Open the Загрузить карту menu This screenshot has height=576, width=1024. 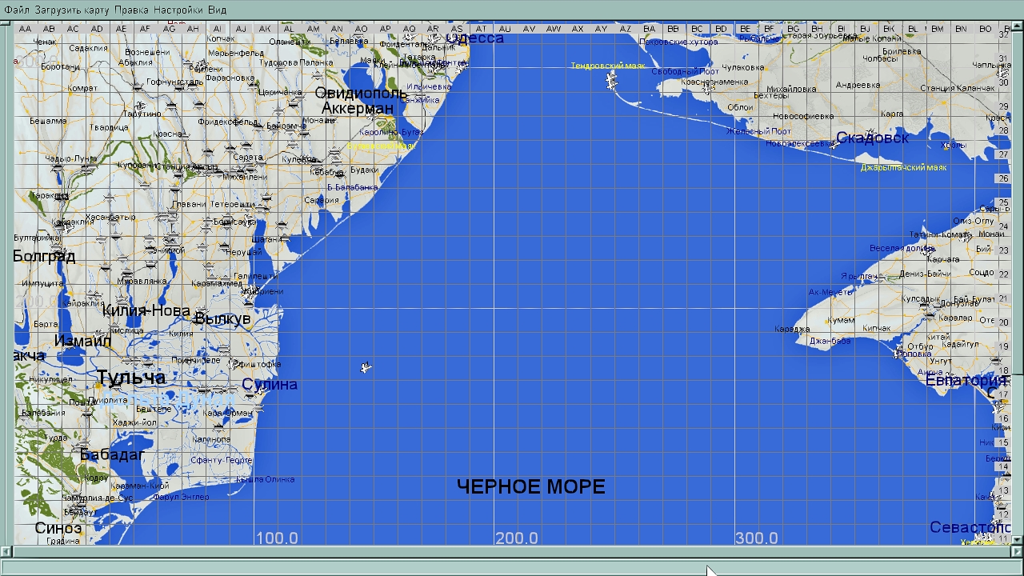[72, 10]
